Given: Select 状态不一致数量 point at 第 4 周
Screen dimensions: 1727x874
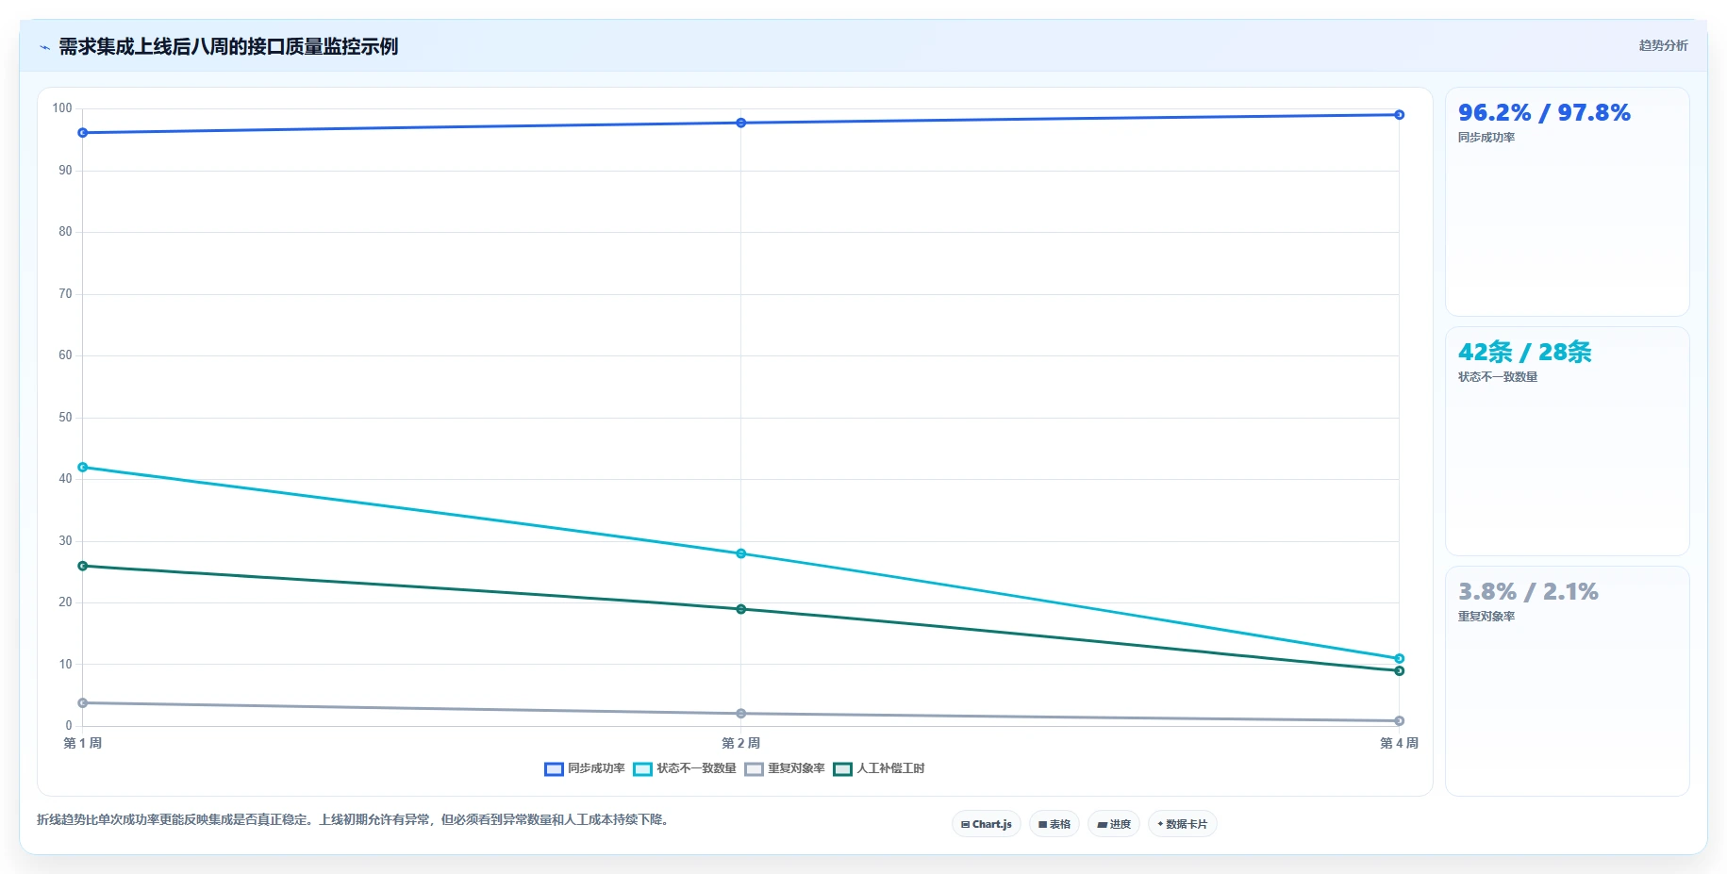Looking at the screenshot, I should pyautogui.click(x=1400, y=659).
